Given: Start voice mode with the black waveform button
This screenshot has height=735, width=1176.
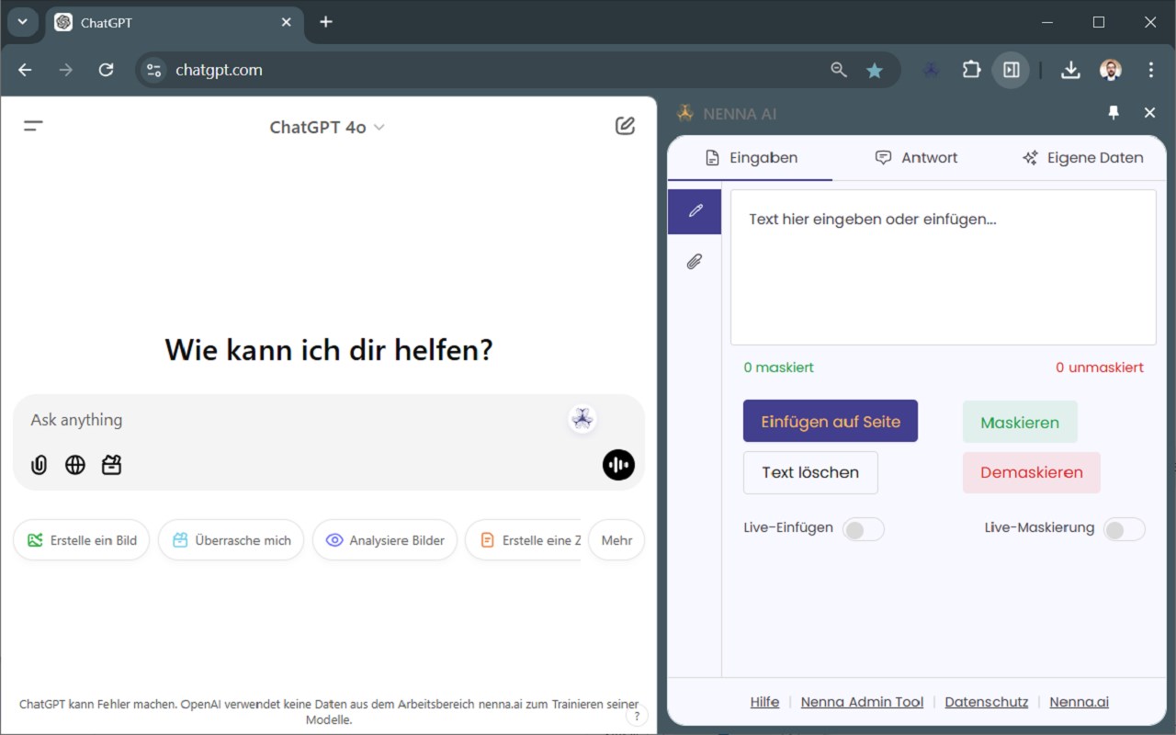Looking at the screenshot, I should pyautogui.click(x=618, y=465).
